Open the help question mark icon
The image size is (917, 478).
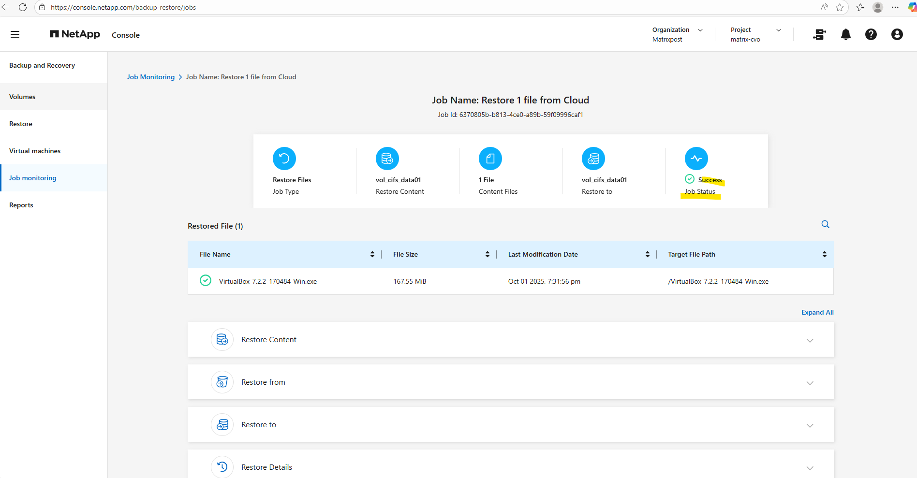click(871, 34)
